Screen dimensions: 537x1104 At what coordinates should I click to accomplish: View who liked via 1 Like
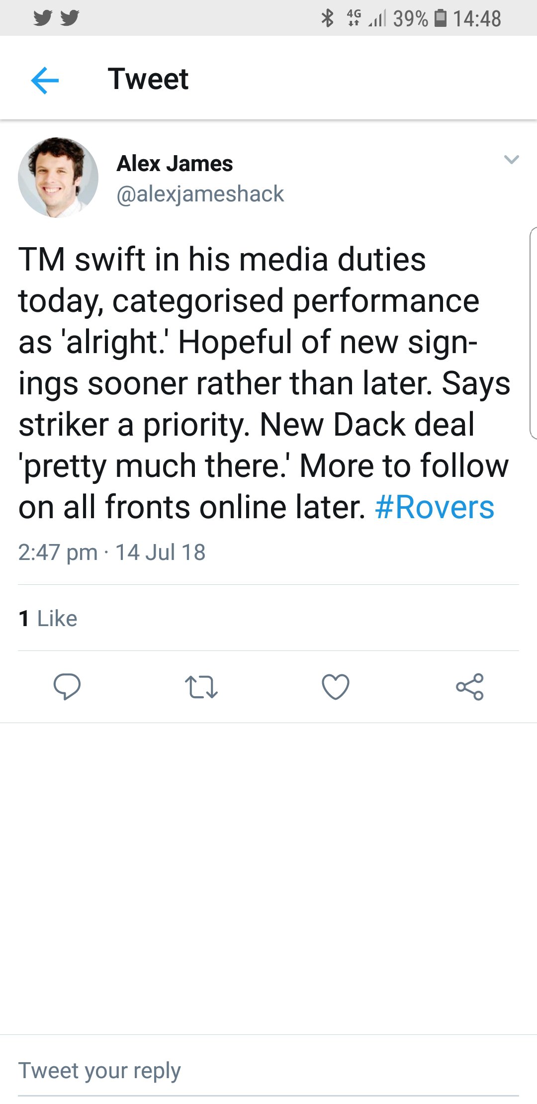click(48, 619)
